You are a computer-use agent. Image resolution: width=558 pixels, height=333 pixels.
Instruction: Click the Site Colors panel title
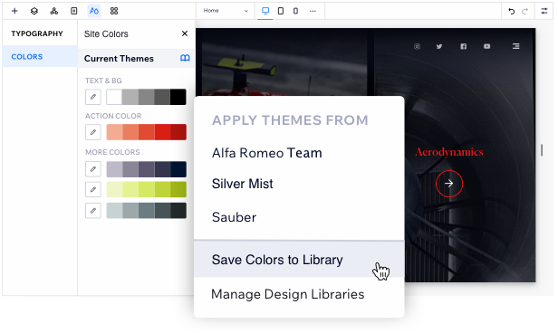(106, 33)
